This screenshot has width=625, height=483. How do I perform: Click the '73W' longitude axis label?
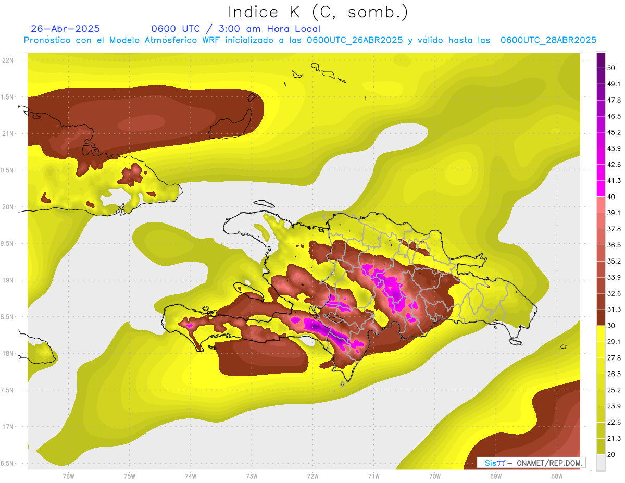coord(252,476)
